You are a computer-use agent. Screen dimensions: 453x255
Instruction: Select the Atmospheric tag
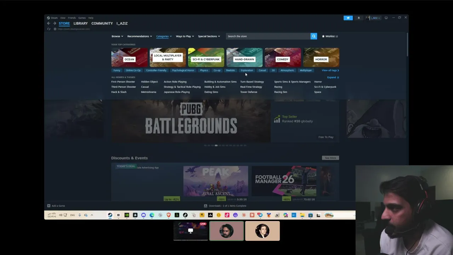click(x=287, y=70)
